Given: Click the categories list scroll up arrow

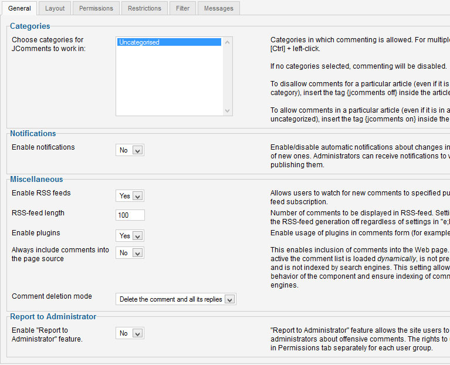Looking at the screenshot, I should (228, 42).
